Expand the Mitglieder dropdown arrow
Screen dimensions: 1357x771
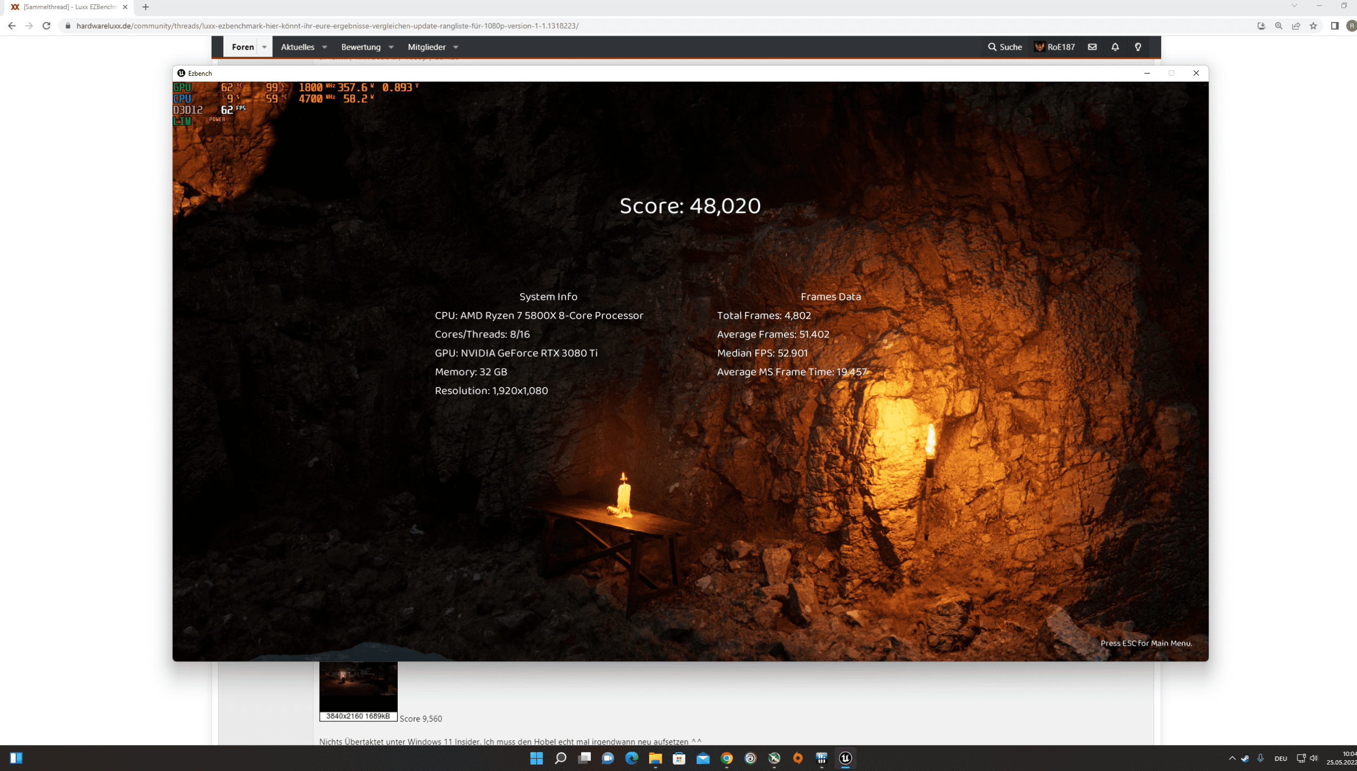pos(456,47)
